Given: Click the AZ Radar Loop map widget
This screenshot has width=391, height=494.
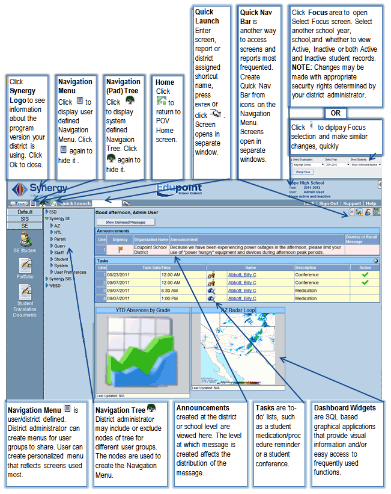Looking at the screenshot, I should pos(238,349).
